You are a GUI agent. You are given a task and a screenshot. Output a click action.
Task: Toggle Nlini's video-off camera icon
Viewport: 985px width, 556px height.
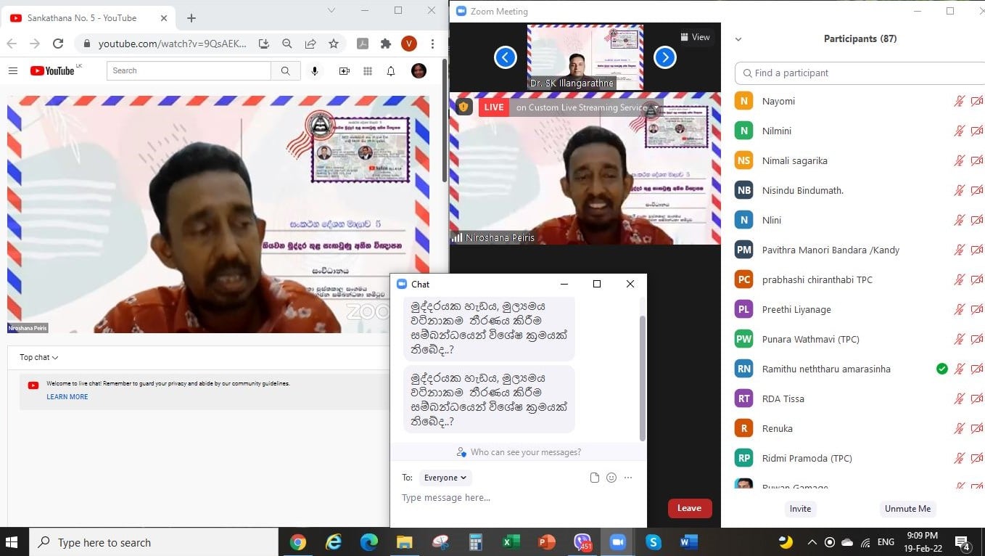pos(977,220)
